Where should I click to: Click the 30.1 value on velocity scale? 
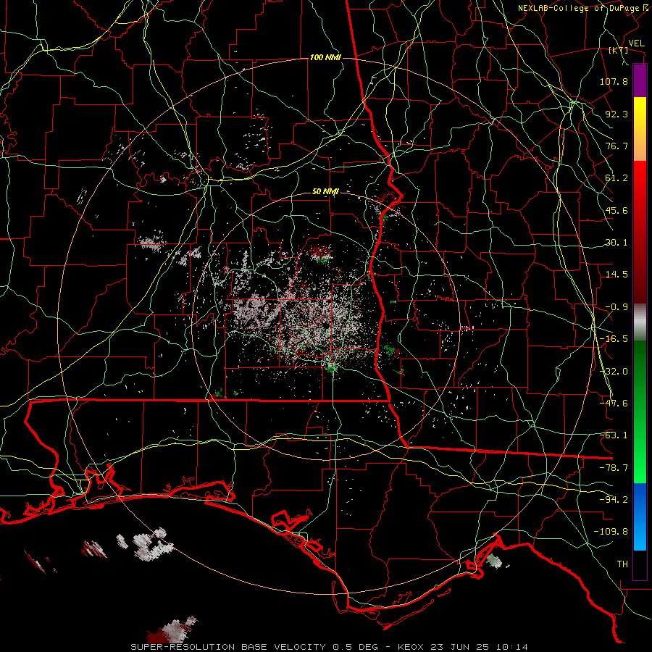617,243
